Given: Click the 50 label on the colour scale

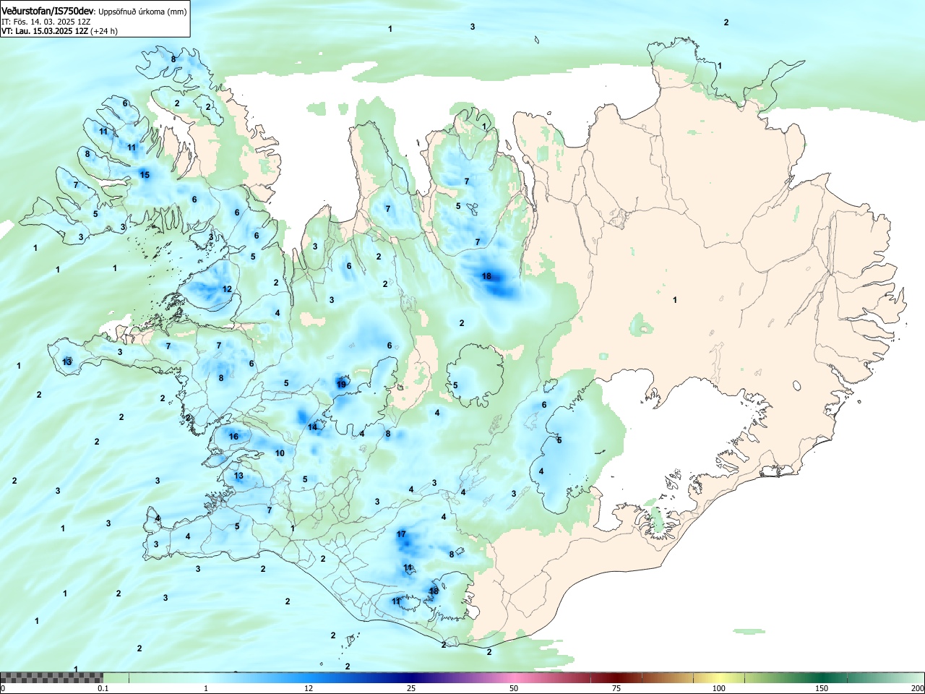Looking at the screenshot, I should click(x=514, y=688).
